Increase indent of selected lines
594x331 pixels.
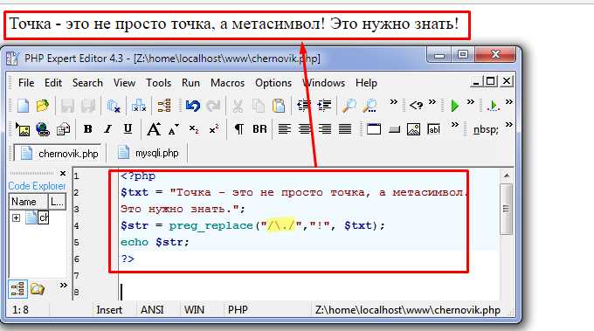pyautogui.click(x=324, y=106)
